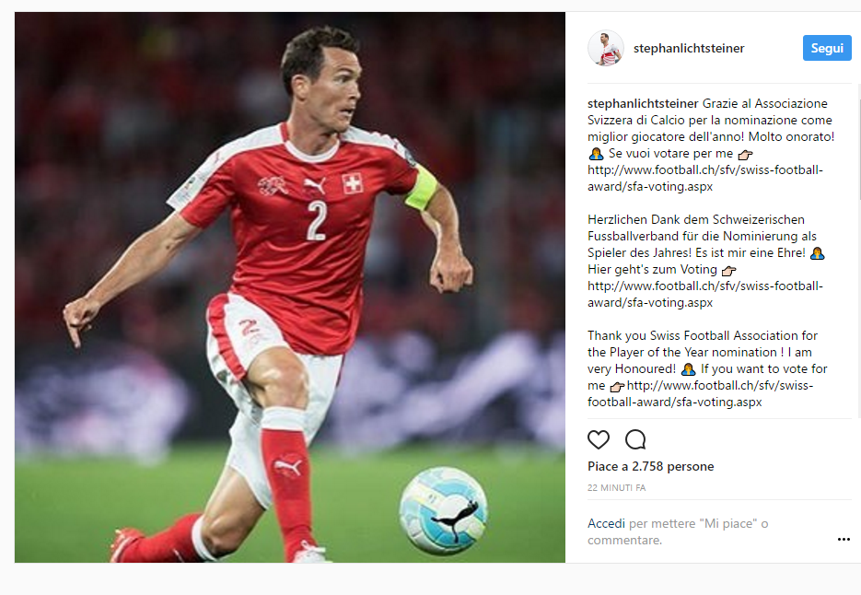861x595 pixels.
Task: Open the voting URL under the German text
Action: pos(705,294)
